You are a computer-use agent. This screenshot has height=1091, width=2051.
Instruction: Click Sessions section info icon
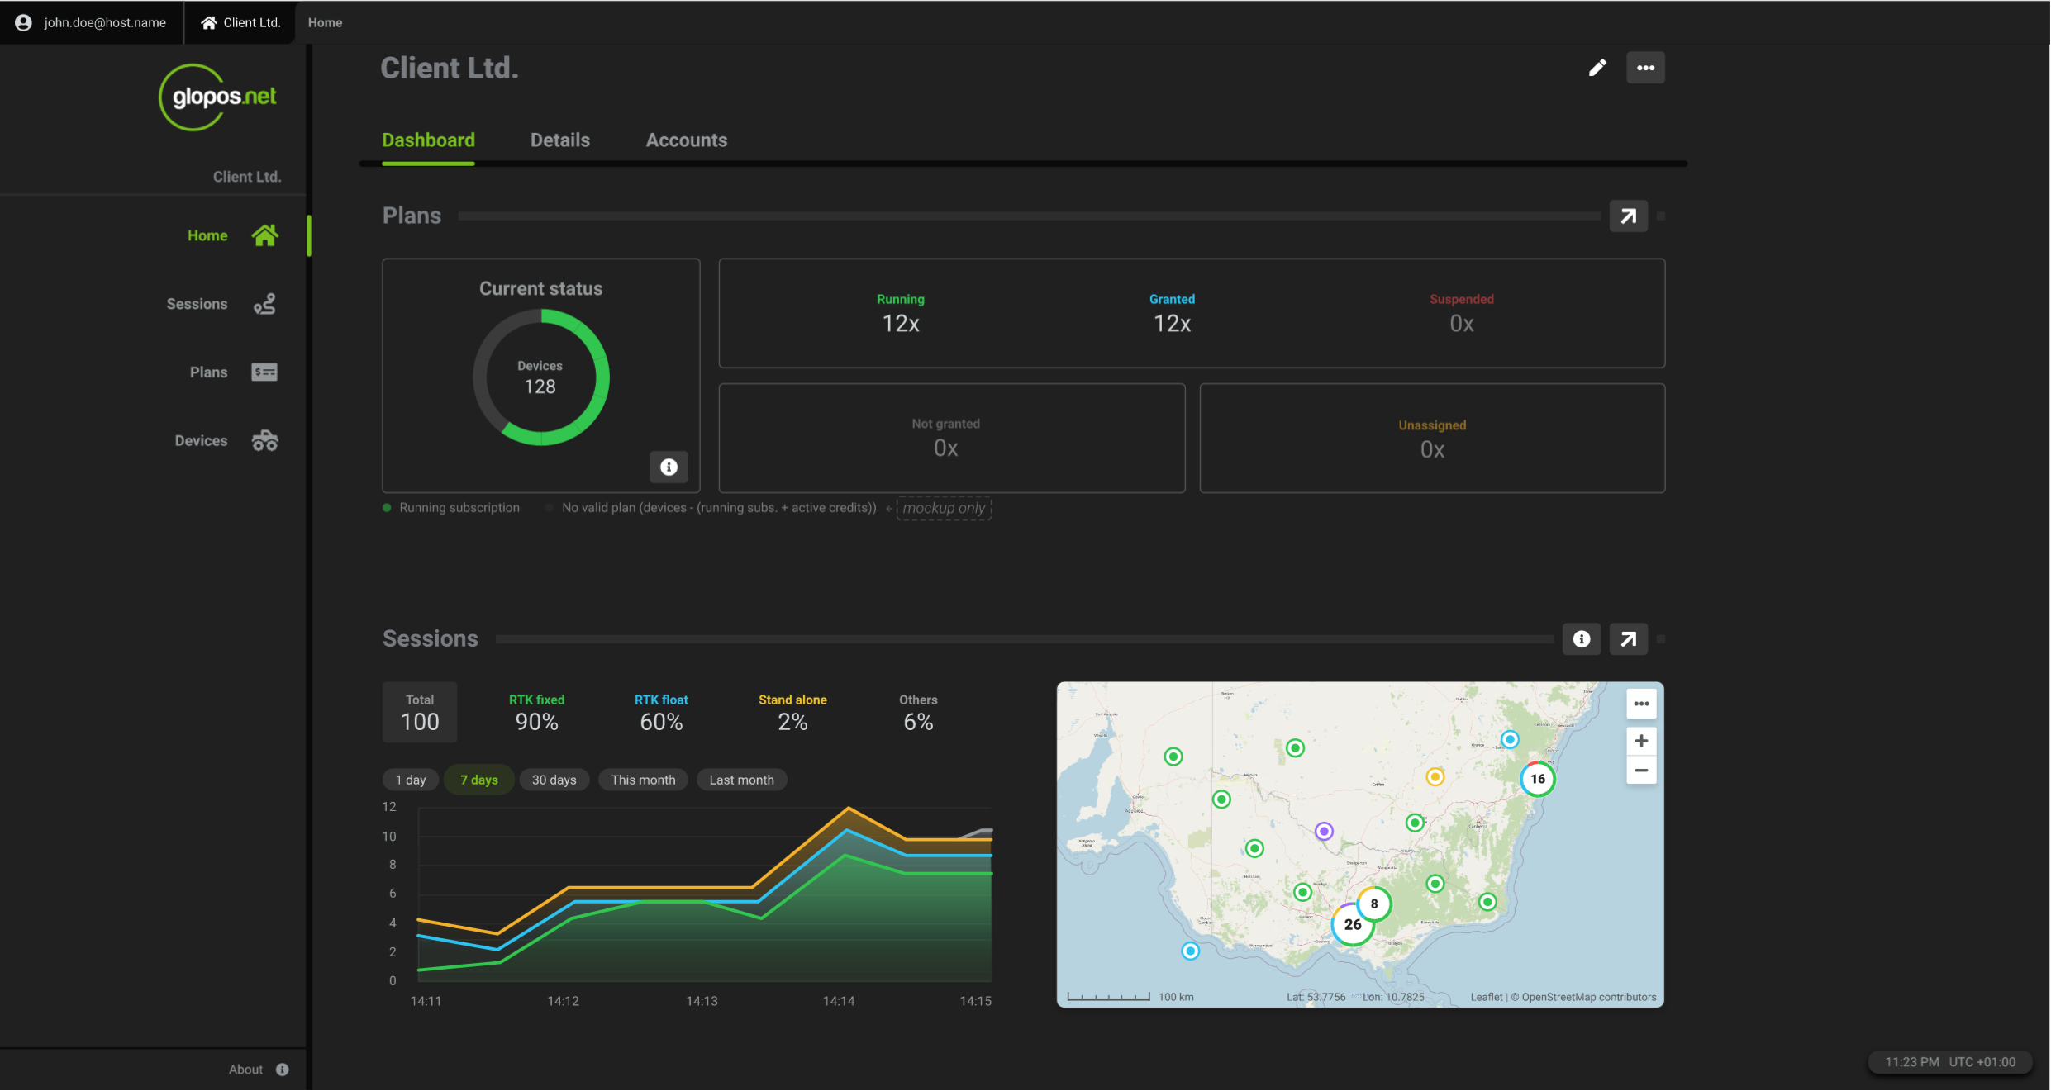click(x=1581, y=639)
